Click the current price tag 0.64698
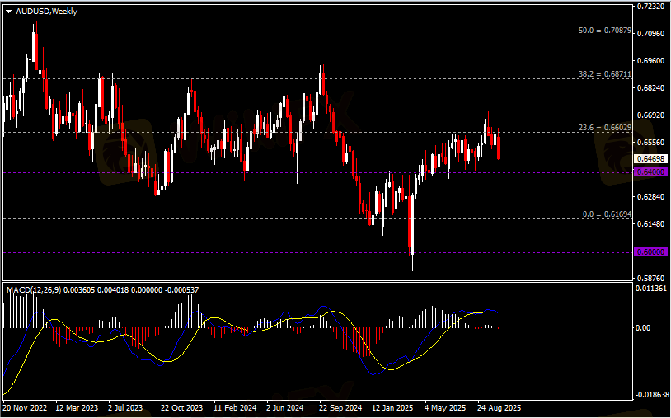Viewport: 671px width, 418px height. point(650,157)
